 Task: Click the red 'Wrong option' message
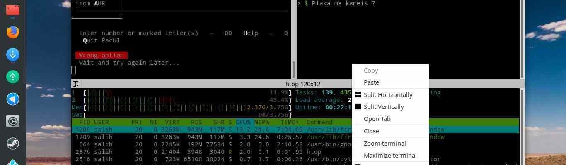click(x=102, y=55)
